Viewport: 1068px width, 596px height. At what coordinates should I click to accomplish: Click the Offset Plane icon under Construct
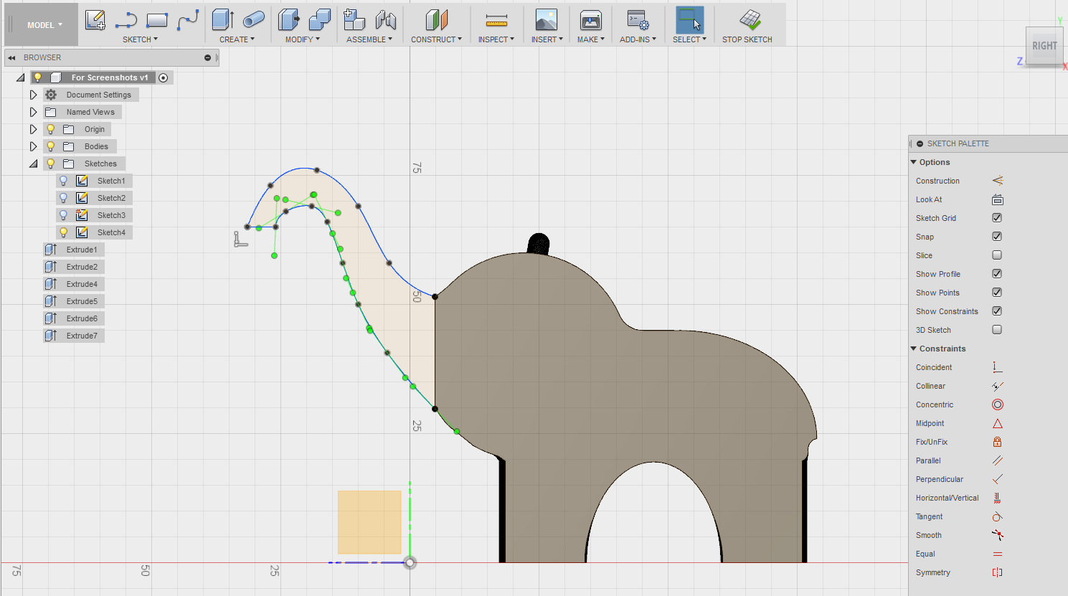coord(436,20)
